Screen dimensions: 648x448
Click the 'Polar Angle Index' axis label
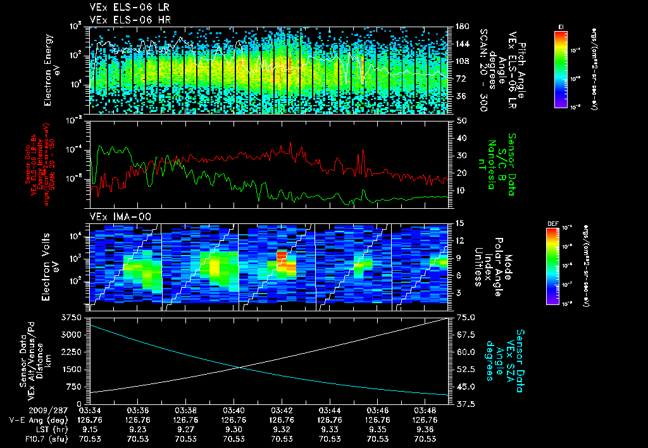click(493, 266)
